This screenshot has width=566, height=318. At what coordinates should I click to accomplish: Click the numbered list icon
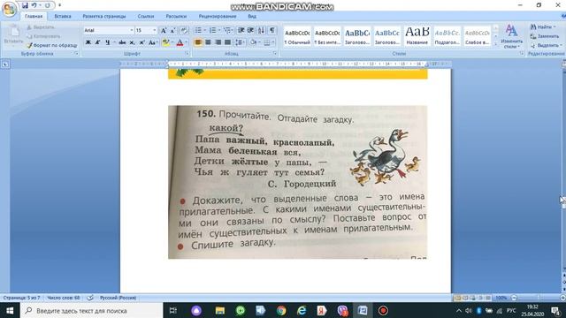(213, 30)
